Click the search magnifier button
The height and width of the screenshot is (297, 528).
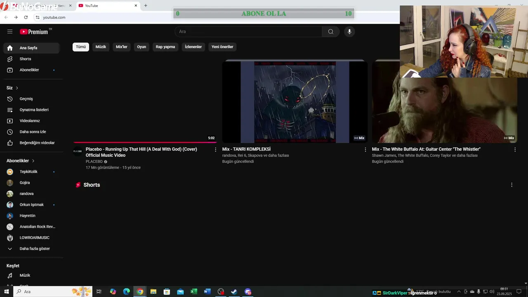pyautogui.click(x=331, y=32)
